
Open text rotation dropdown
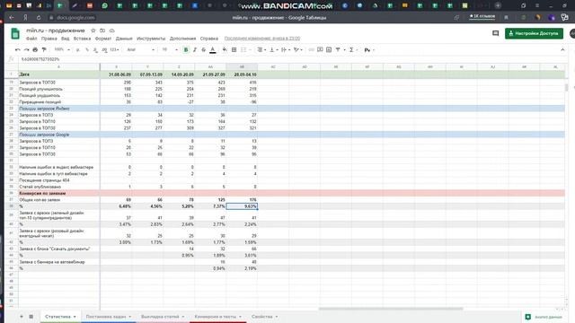tap(297, 50)
